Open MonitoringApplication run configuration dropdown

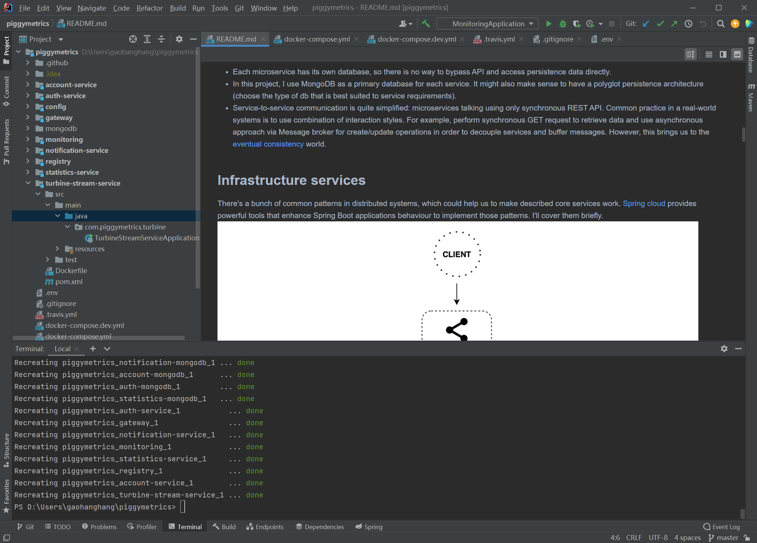[488, 24]
